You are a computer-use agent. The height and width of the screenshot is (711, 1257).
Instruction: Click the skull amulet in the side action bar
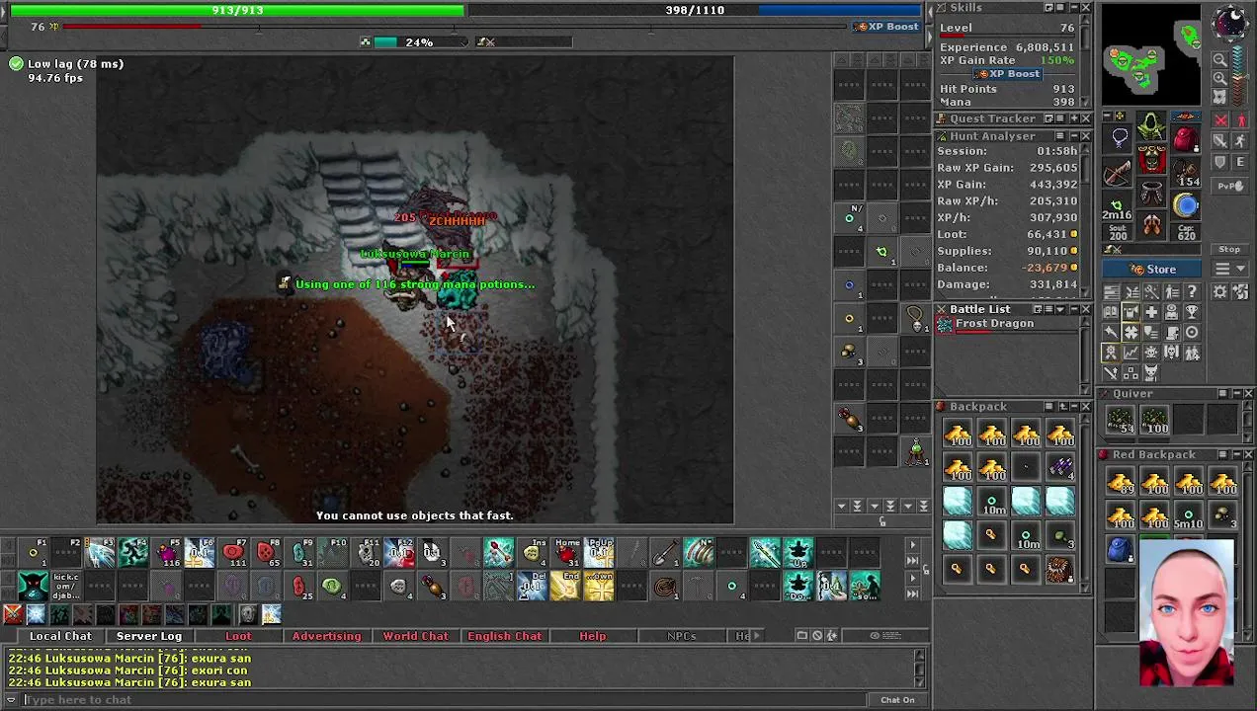pyautogui.click(x=917, y=318)
